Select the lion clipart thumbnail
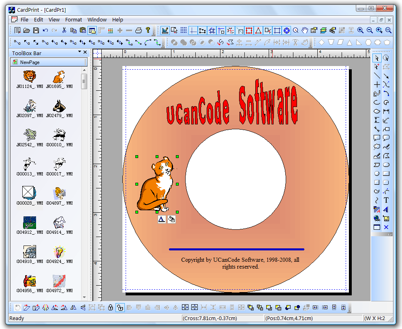 tap(30, 76)
